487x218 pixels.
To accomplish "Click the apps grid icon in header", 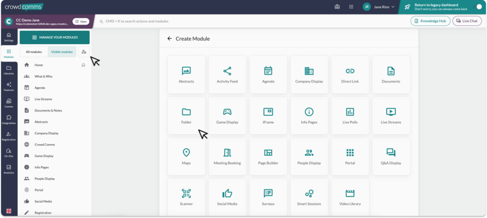I will point(351,7).
